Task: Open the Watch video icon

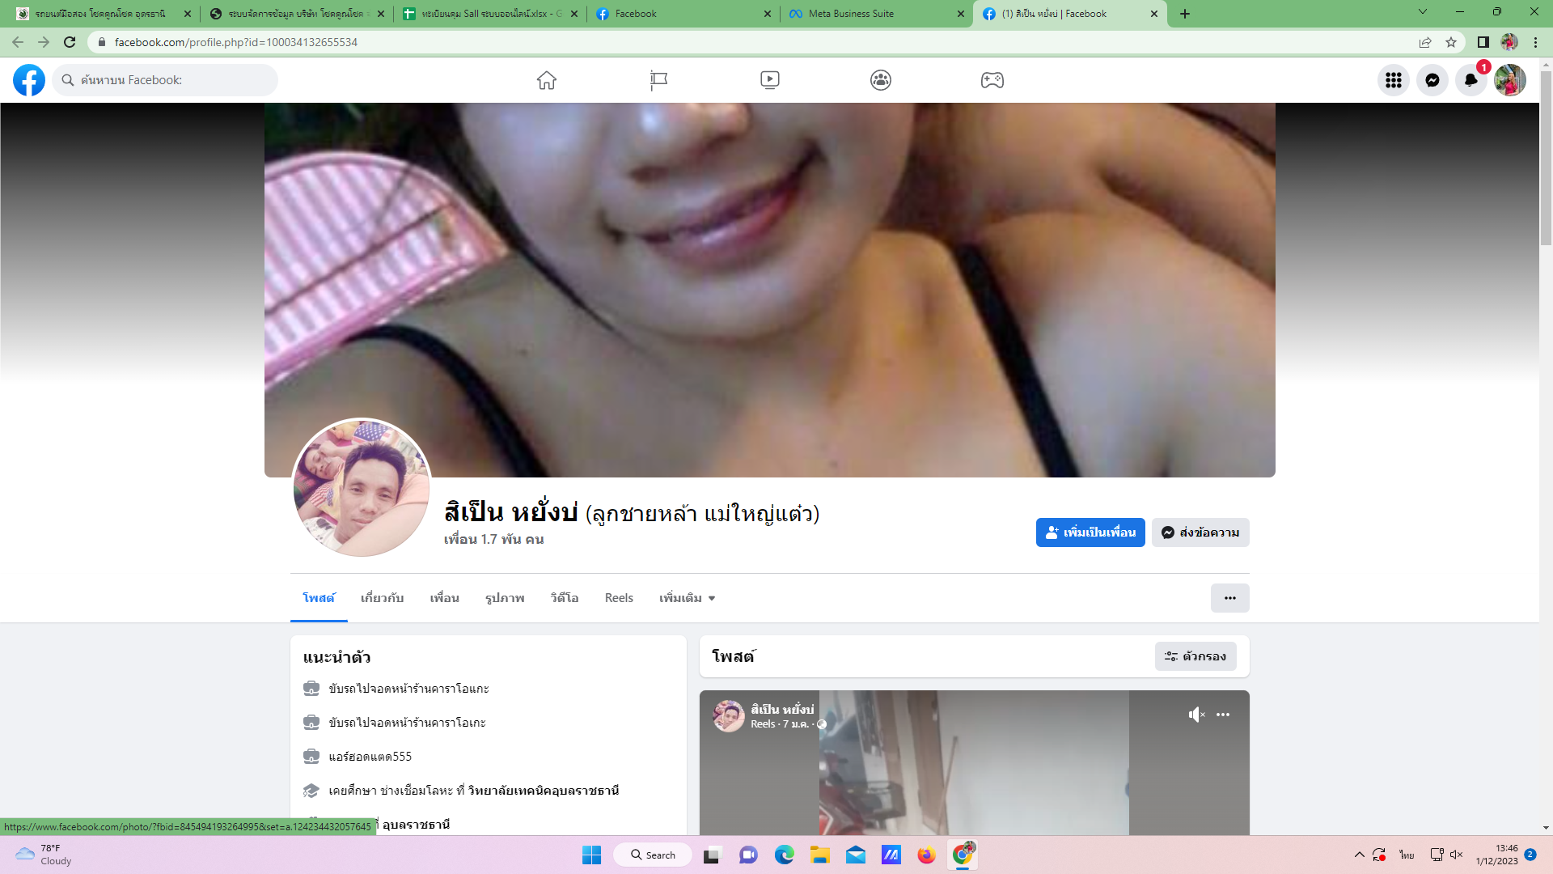Action: tap(769, 80)
